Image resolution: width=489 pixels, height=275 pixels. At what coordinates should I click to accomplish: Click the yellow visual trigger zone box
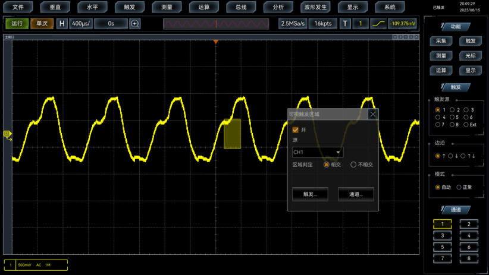point(232,134)
